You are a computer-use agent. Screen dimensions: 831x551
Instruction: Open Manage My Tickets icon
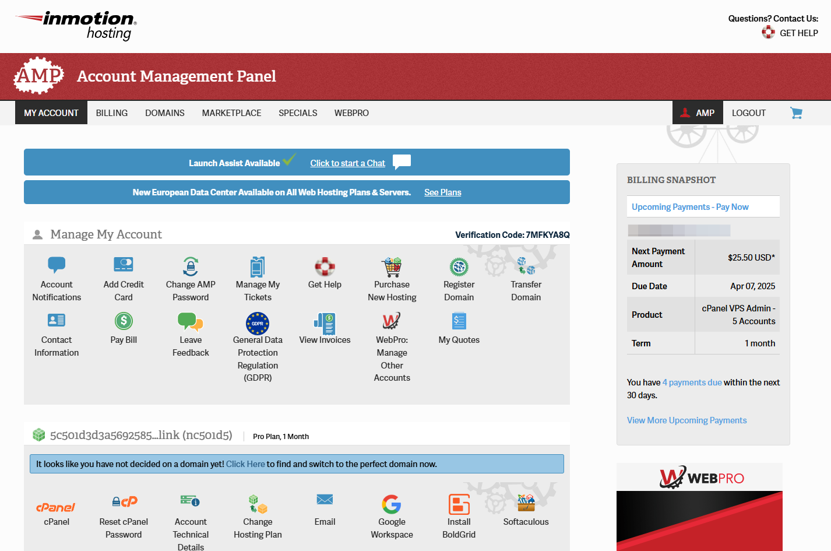pos(258,266)
